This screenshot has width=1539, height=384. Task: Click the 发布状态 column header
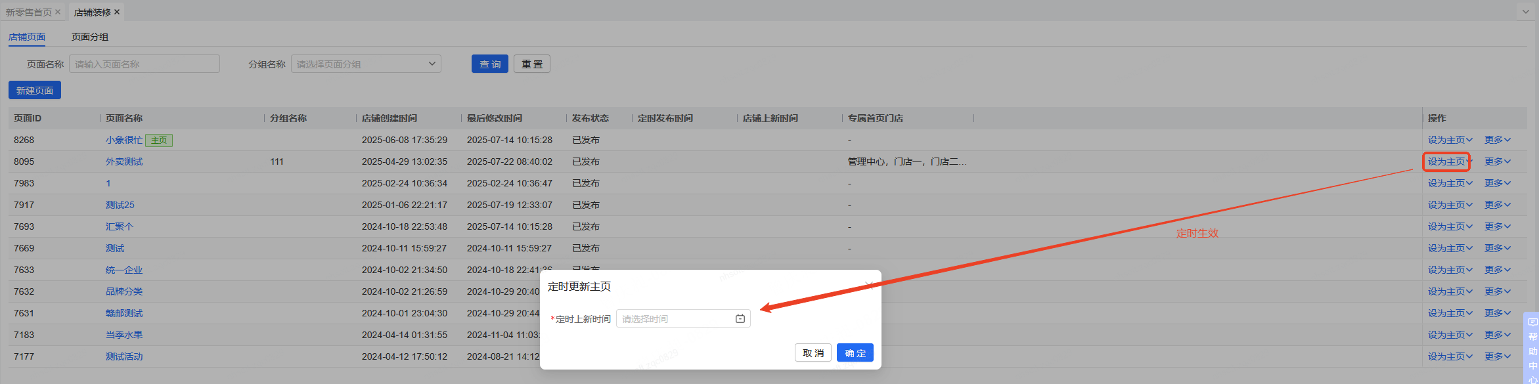591,118
